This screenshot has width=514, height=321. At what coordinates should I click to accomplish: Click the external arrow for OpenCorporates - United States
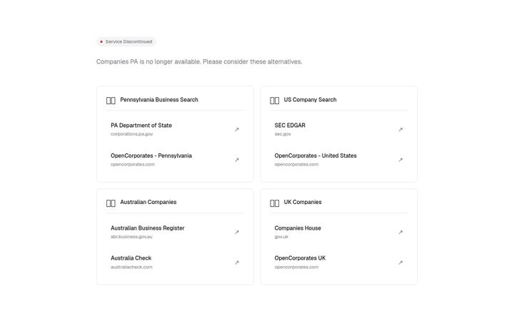click(x=400, y=160)
